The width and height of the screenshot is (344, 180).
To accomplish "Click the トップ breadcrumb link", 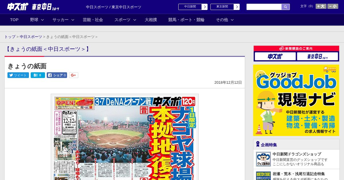I will pos(10,37).
